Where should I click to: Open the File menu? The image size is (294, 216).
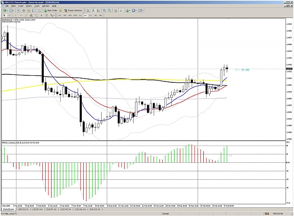coord(7,6)
